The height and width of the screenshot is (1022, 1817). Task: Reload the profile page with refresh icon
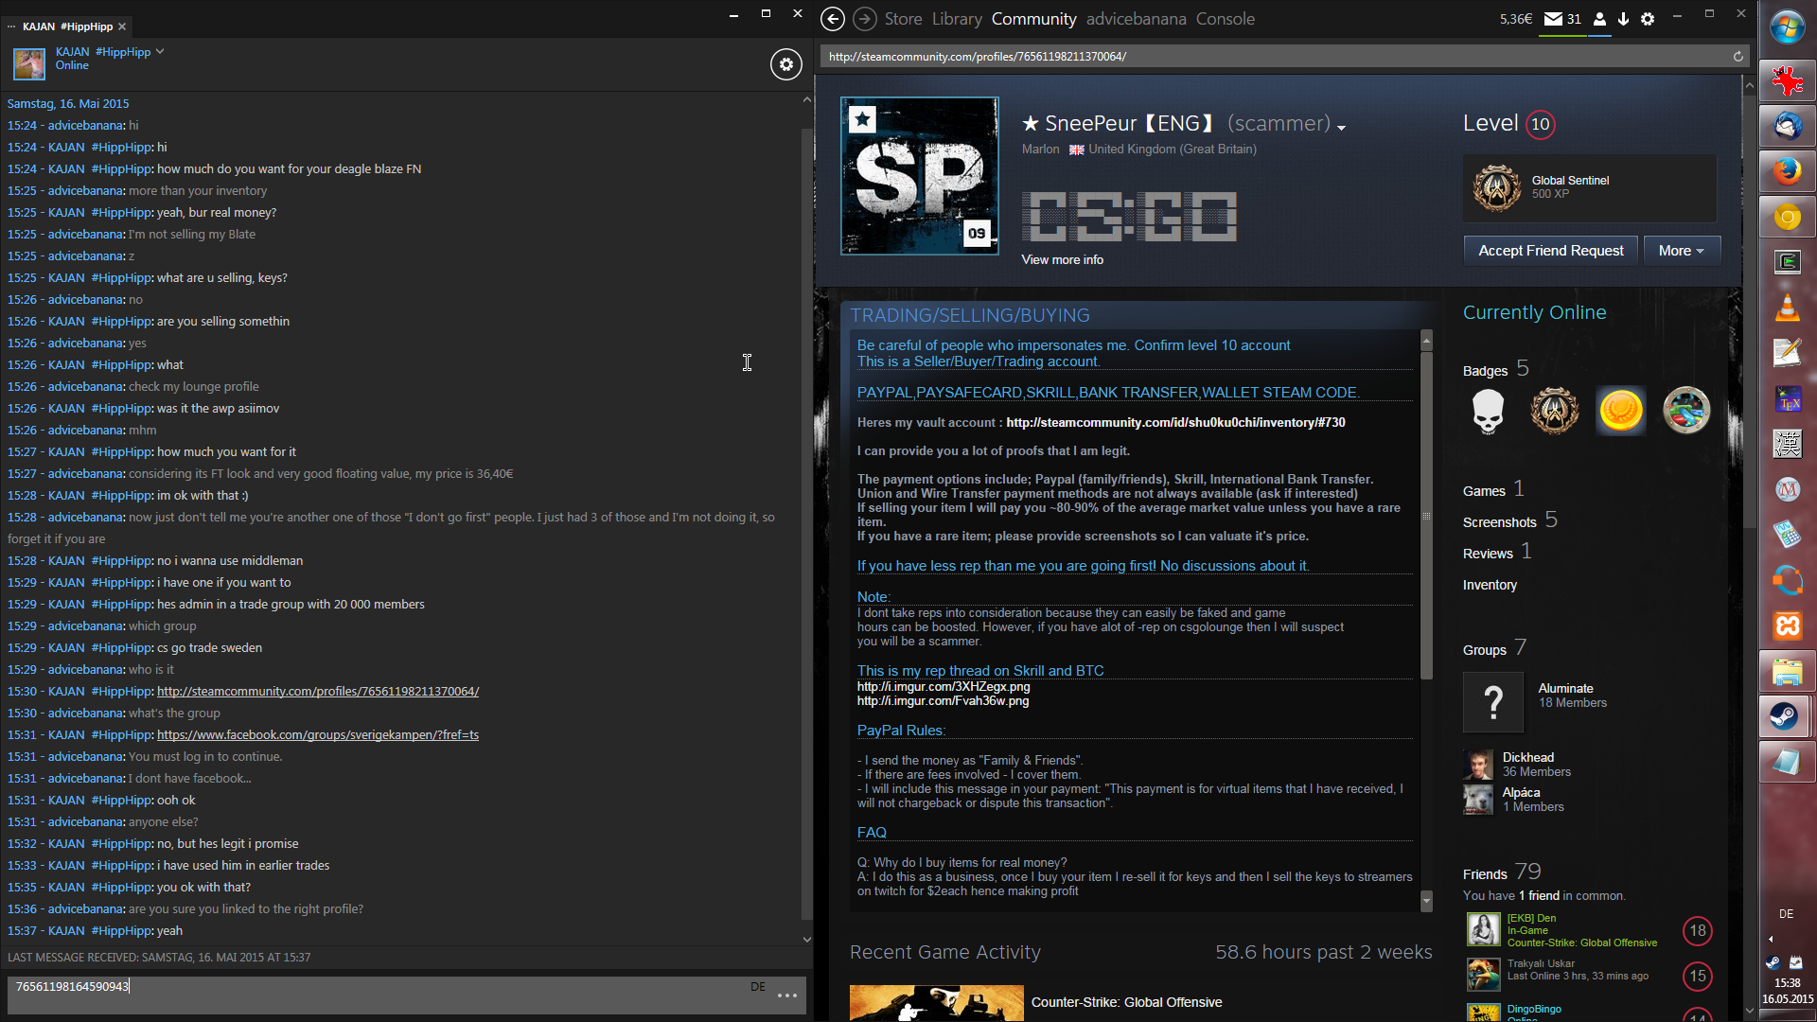click(x=1738, y=57)
